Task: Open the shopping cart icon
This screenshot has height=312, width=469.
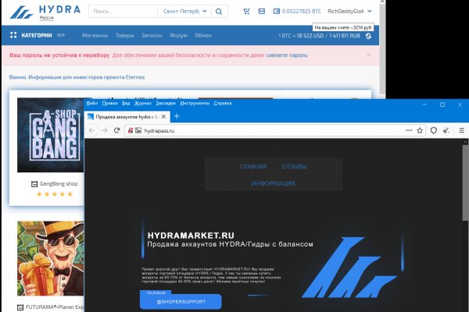Action: [x=247, y=12]
